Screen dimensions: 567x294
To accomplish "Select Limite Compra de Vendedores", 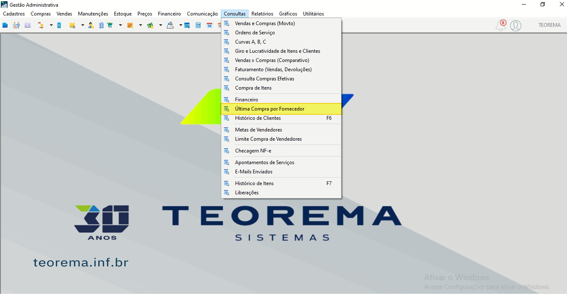I will click(282, 139).
